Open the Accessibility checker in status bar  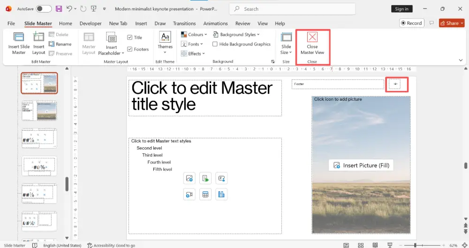click(x=111, y=245)
